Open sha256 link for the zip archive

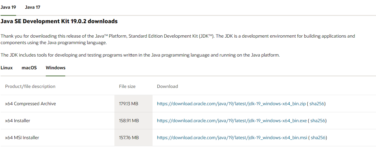[x=317, y=104]
